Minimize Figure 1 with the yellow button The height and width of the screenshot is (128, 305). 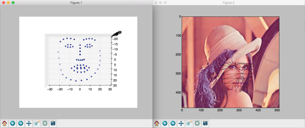click(8, 3)
